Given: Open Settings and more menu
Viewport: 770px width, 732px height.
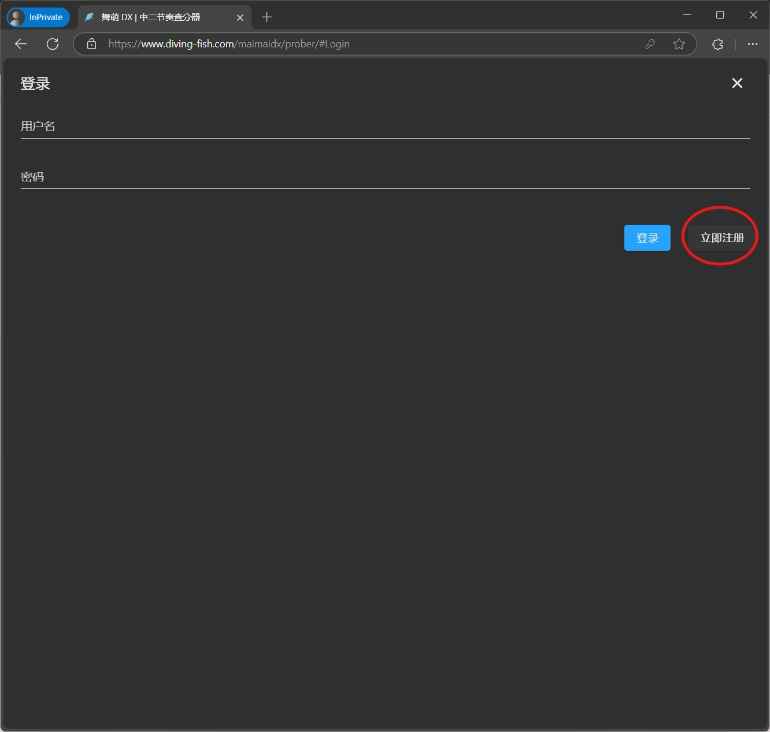Looking at the screenshot, I should [x=752, y=44].
